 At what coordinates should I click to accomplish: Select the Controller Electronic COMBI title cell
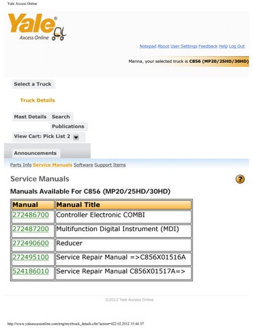point(123,217)
